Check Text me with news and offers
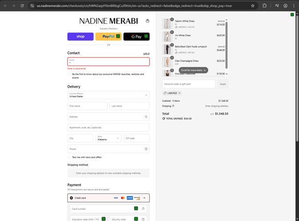Viewport: 299px width, 221px height. [x=69, y=157]
